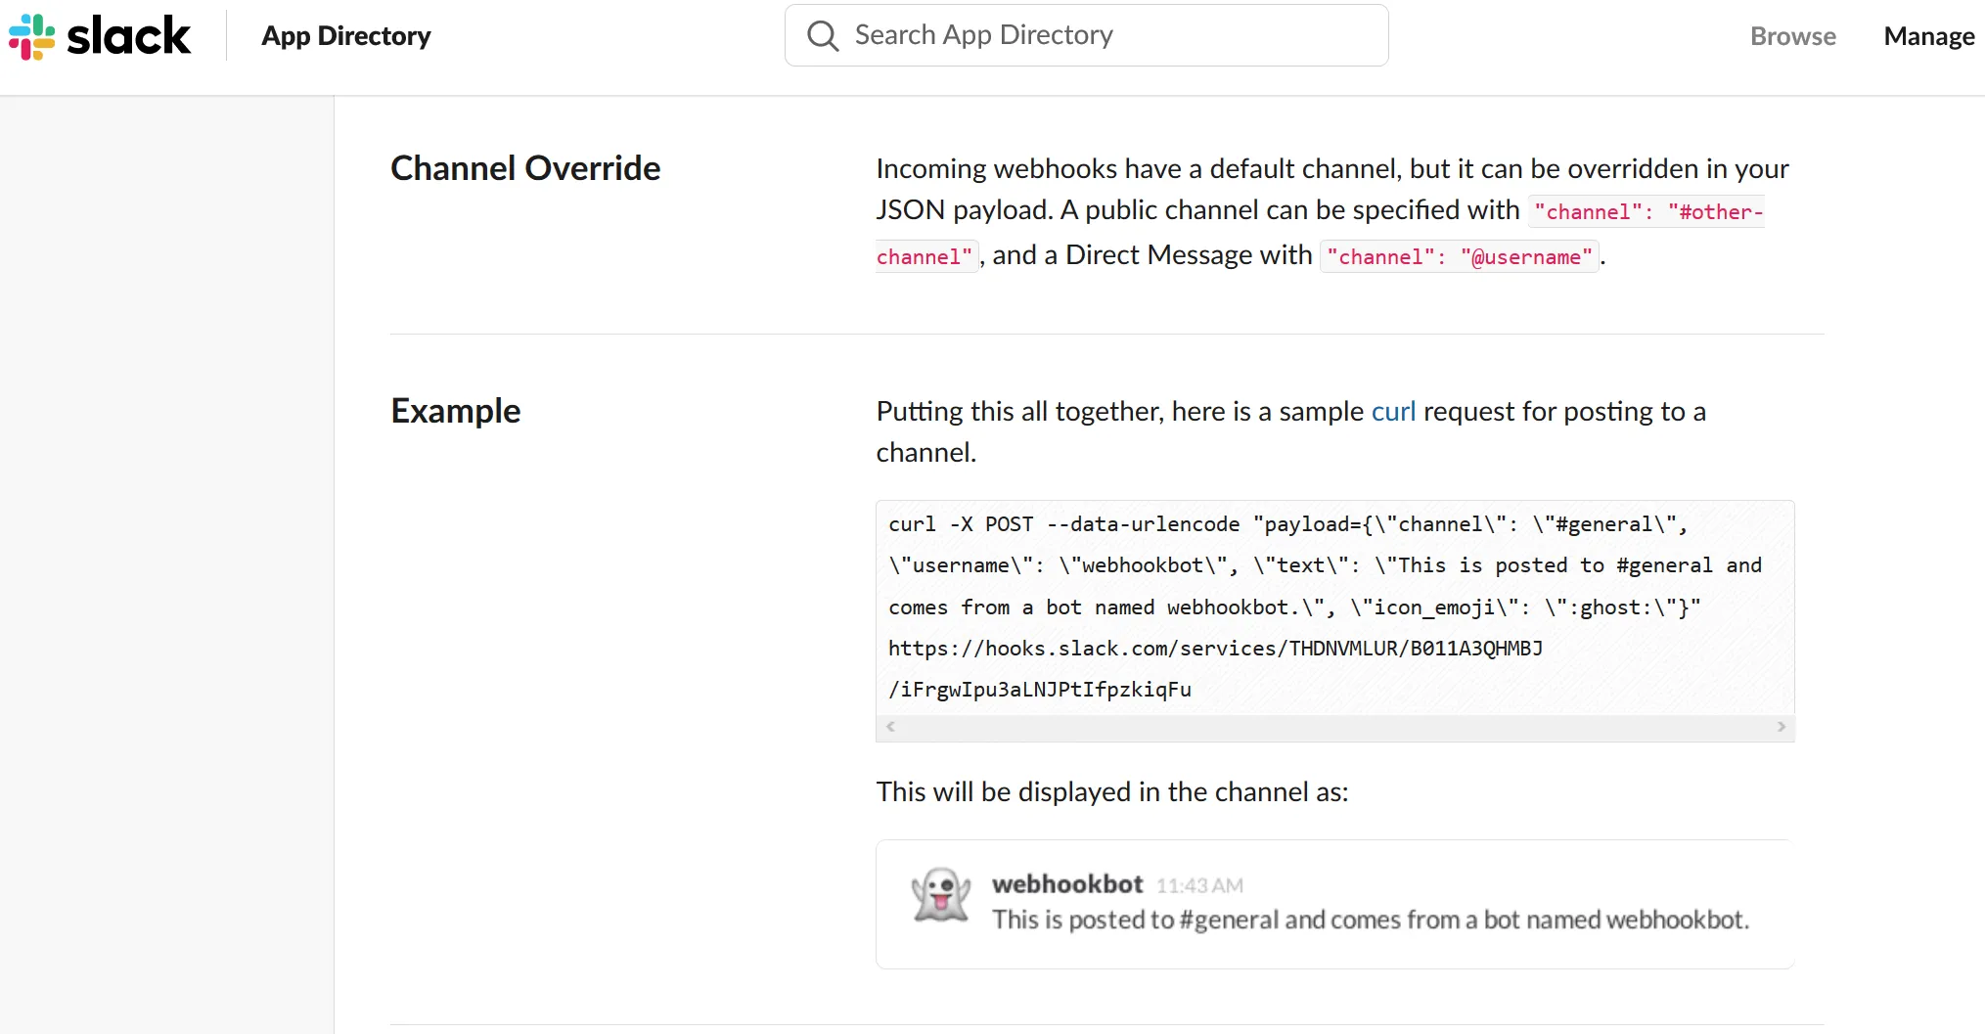The image size is (1985, 1034).
Task: Click the ghost emoji avatar of webhookbot
Action: coord(940,896)
